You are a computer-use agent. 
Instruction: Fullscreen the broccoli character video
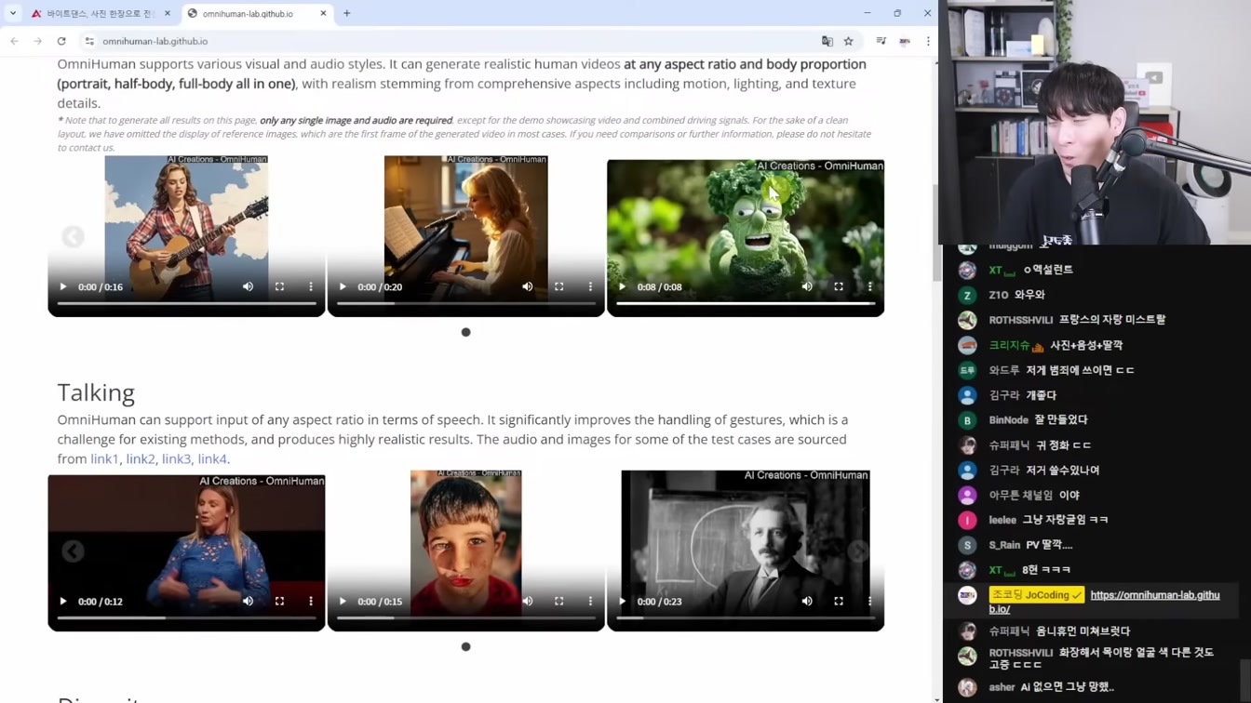tap(839, 286)
